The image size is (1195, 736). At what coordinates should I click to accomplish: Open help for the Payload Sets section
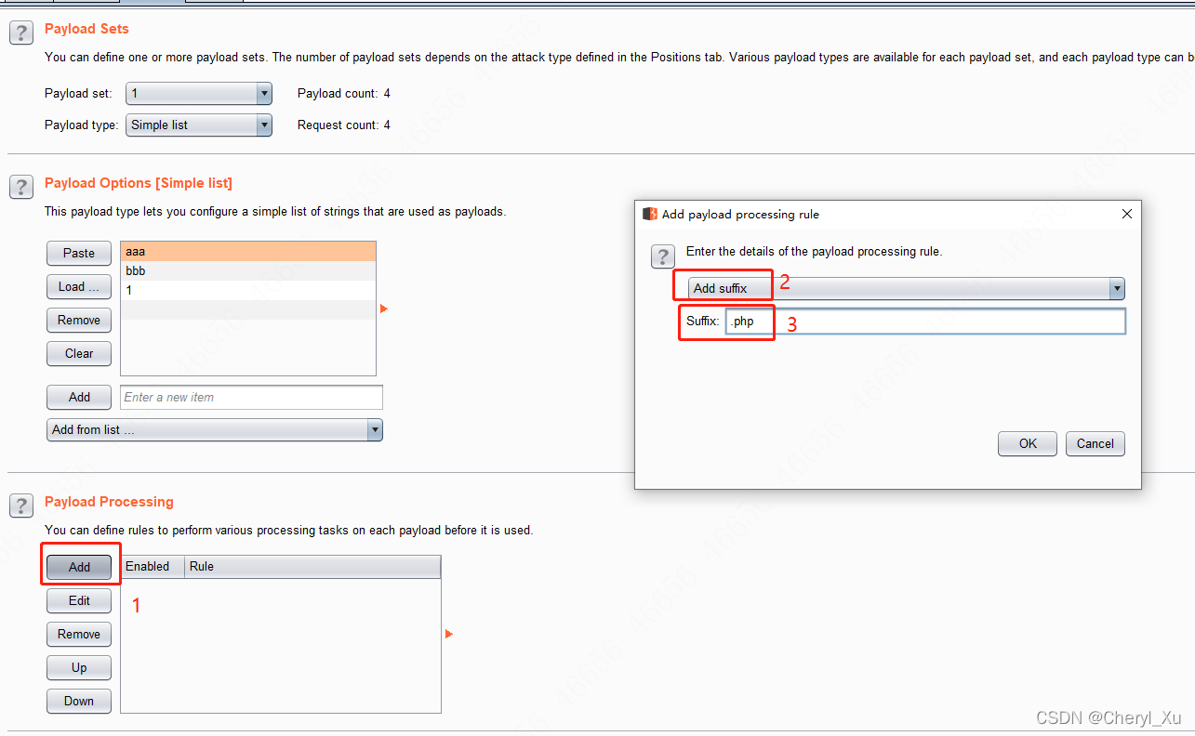(x=20, y=33)
